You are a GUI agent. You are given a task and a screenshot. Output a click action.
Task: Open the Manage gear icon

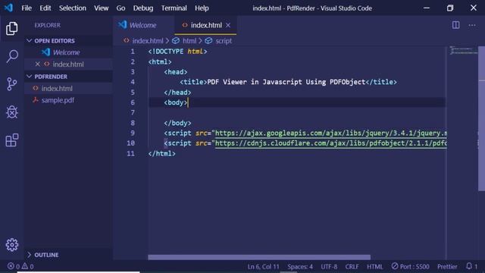point(12,245)
